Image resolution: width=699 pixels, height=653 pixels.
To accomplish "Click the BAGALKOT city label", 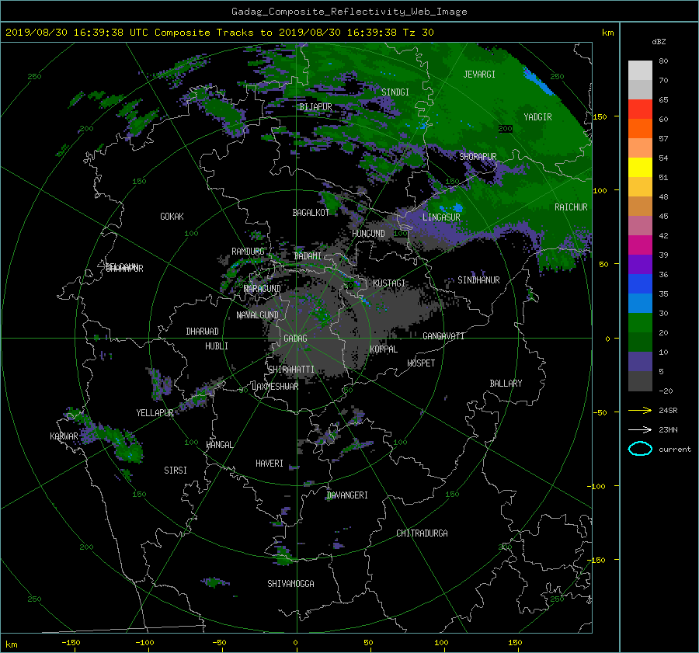I will (x=311, y=213).
